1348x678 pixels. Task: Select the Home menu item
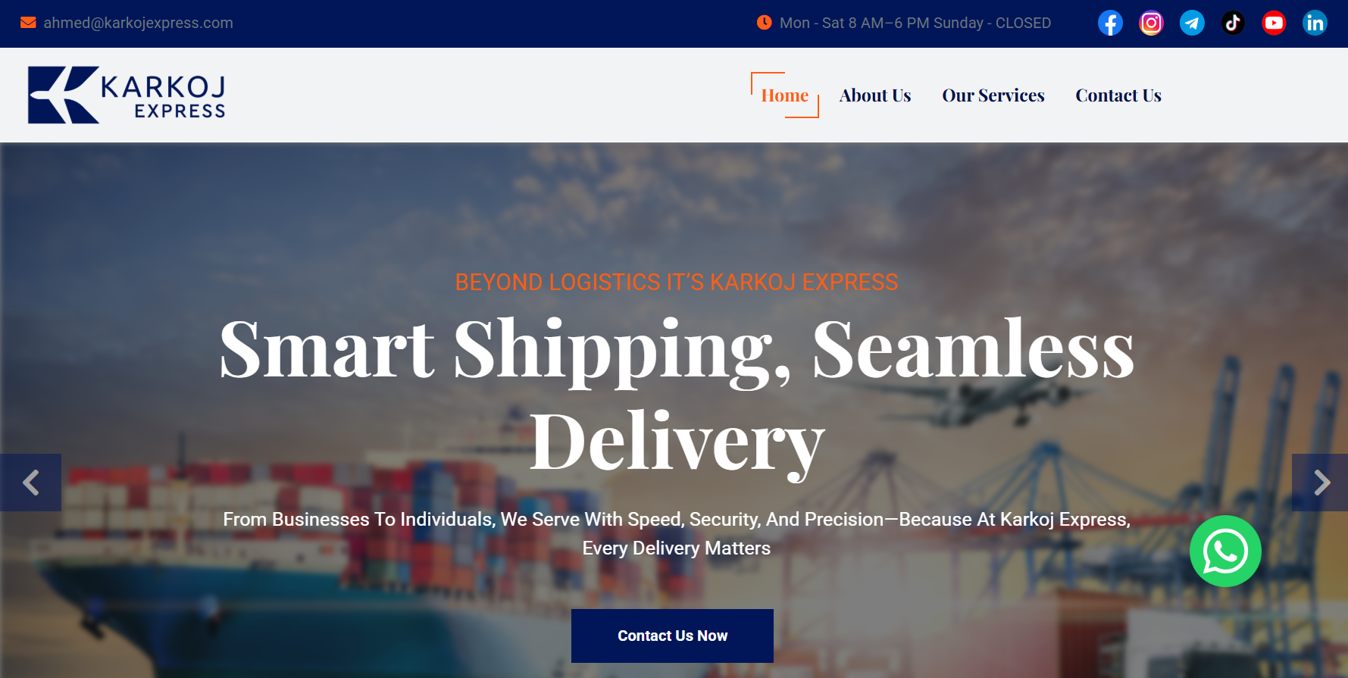(785, 95)
